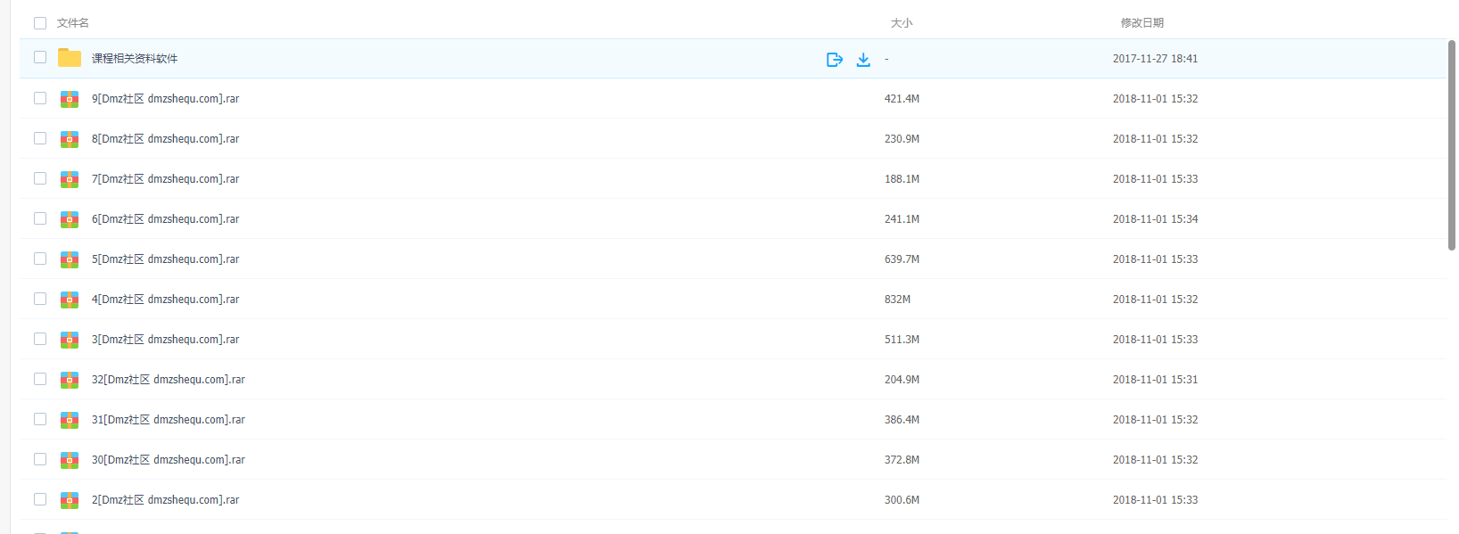Click the size value 639.7M
The width and height of the screenshot is (1459, 534).
point(902,259)
